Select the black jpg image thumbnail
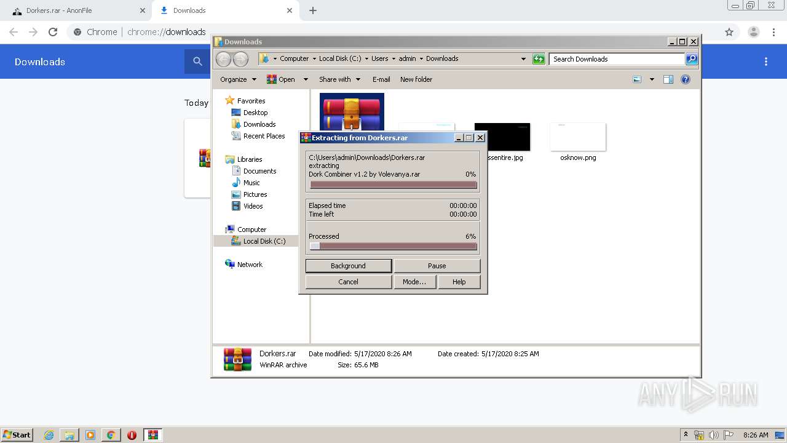 point(502,137)
